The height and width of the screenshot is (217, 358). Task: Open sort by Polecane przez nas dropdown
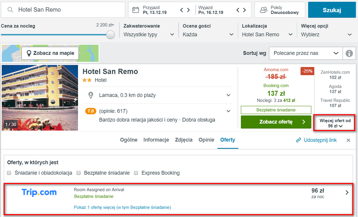pyautogui.click(x=306, y=53)
